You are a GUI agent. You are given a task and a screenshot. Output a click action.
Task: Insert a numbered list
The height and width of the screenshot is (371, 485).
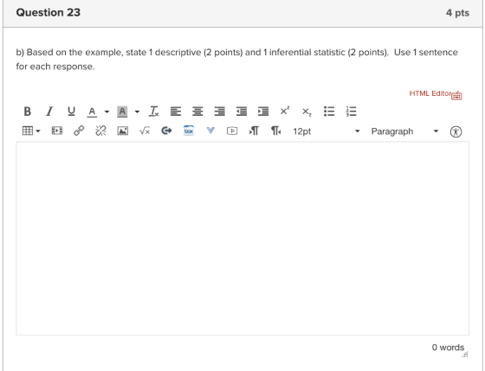(x=351, y=112)
